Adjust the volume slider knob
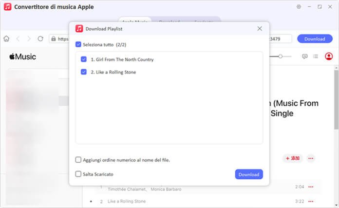Screen dimensions: 339x208 pyautogui.click(x=281, y=57)
